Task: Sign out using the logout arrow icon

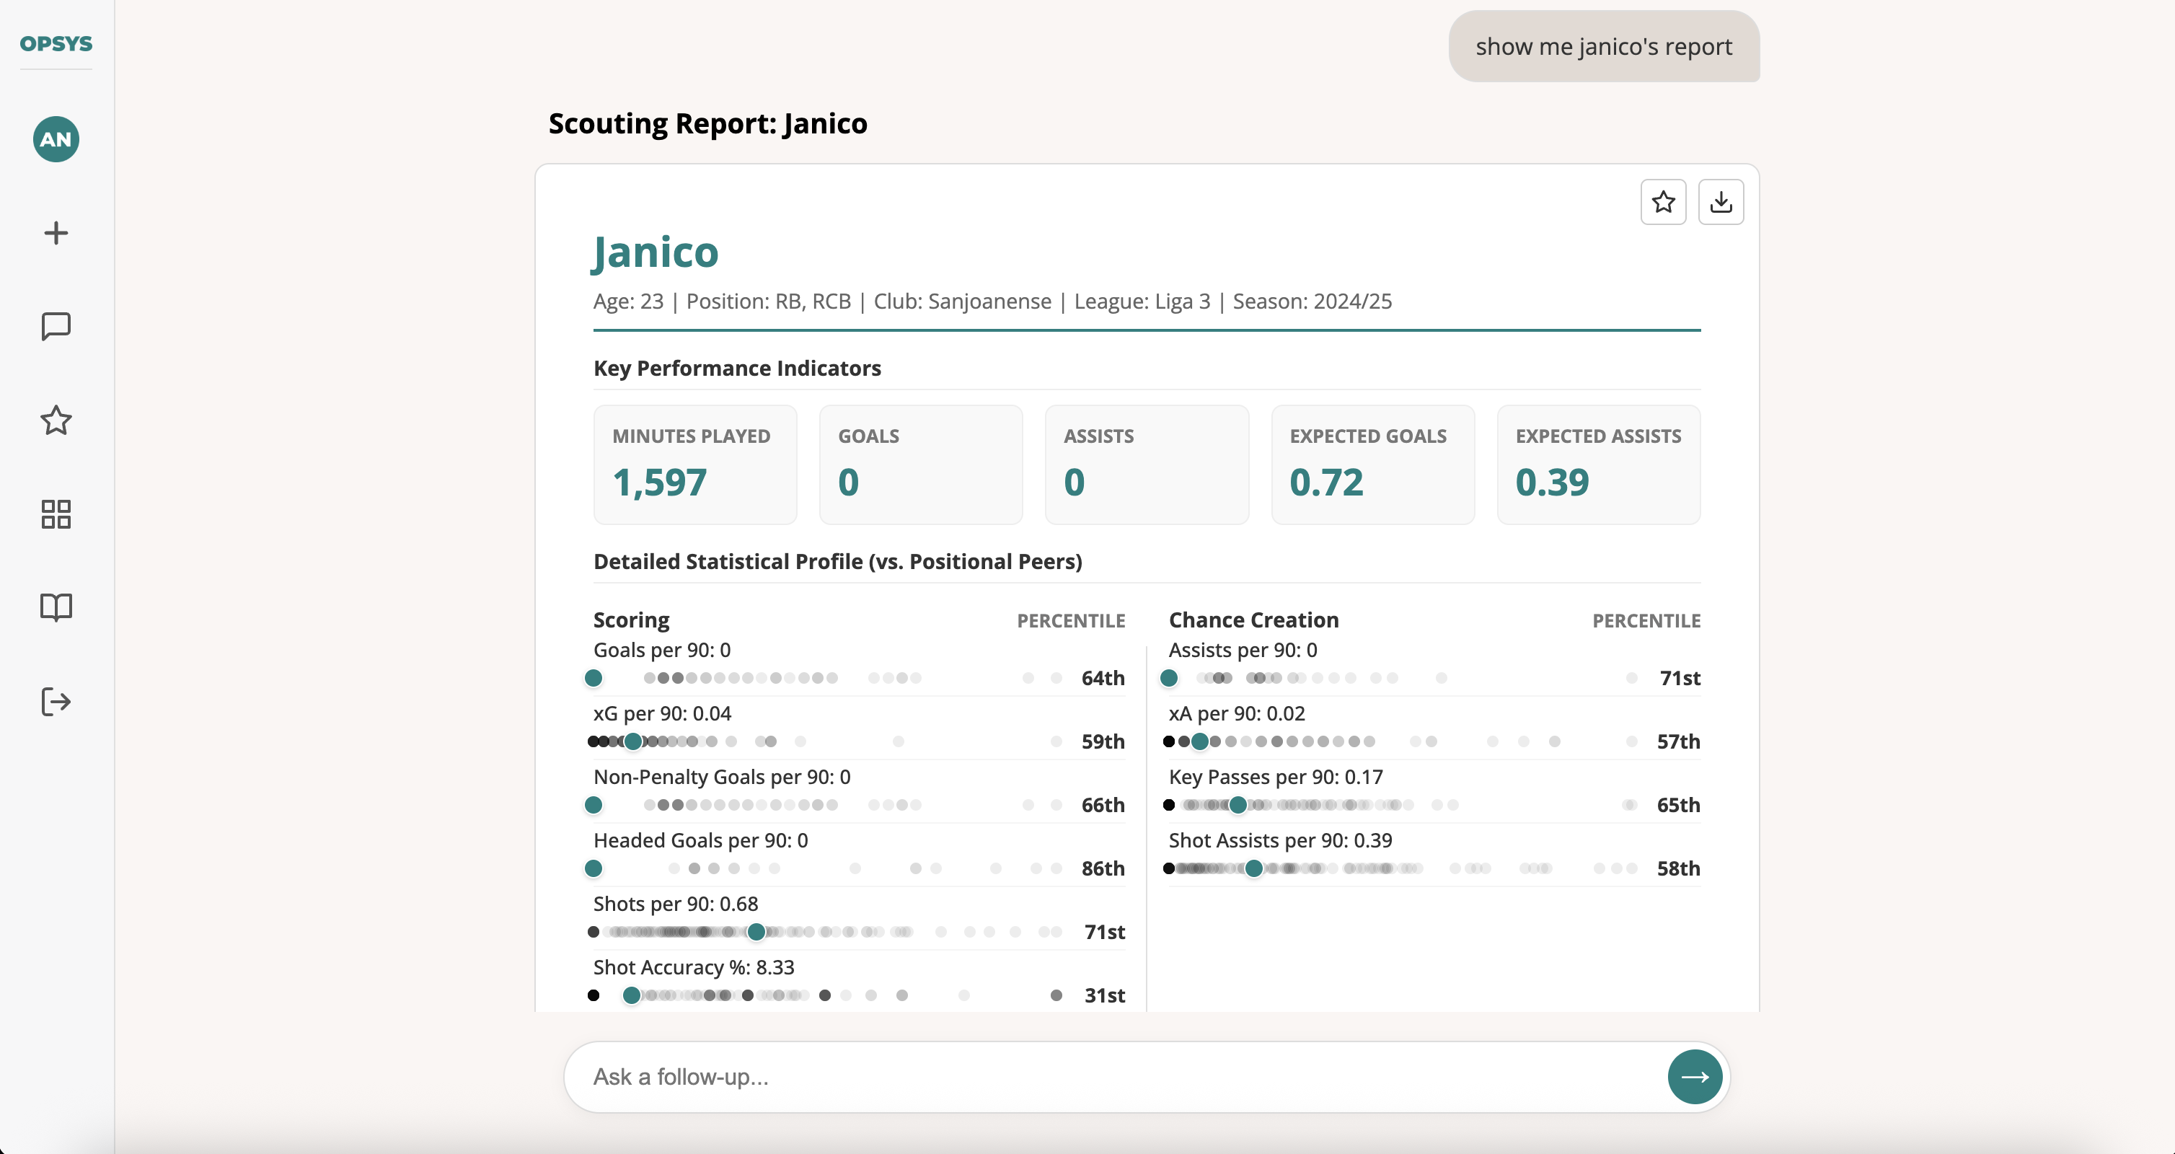Action: click(55, 702)
